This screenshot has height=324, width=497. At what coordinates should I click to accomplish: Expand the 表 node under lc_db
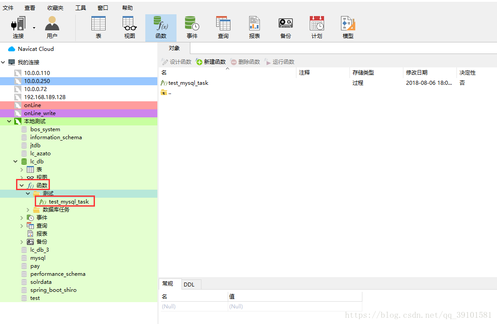tap(21, 170)
